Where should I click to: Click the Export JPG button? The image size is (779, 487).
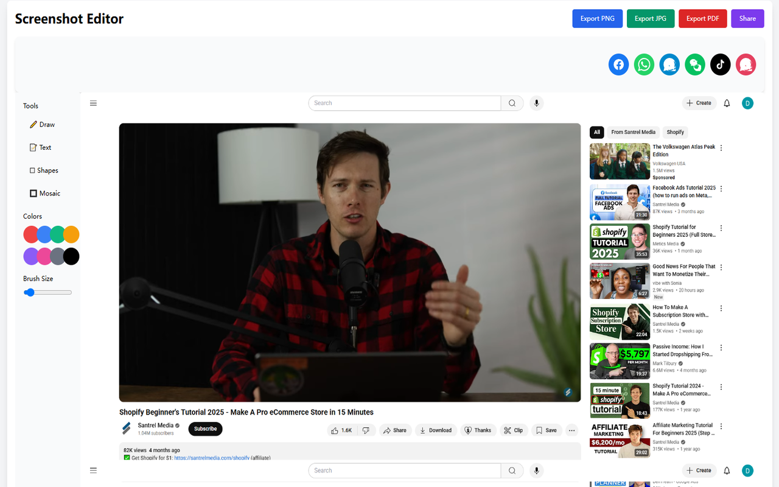[x=651, y=18]
